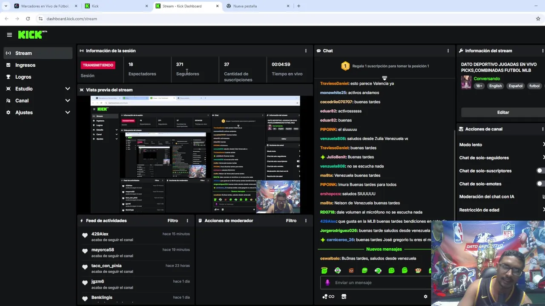Open a new browser tab with plus
The image size is (545, 306).
point(298,6)
